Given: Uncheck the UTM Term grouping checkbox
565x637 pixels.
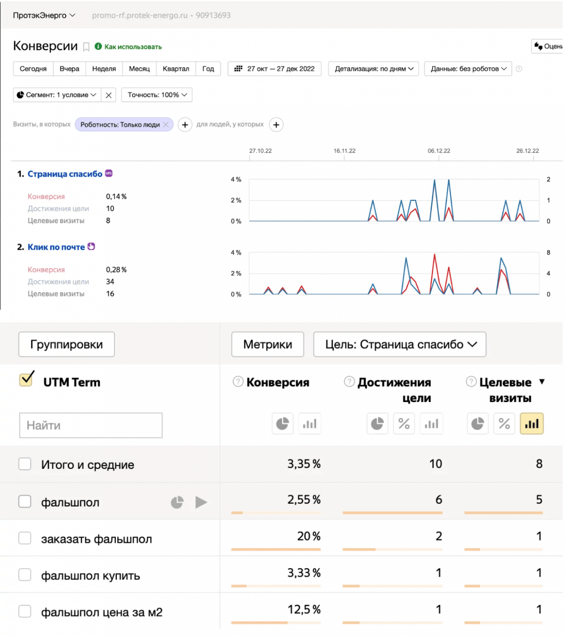Looking at the screenshot, I should [x=27, y=379].
